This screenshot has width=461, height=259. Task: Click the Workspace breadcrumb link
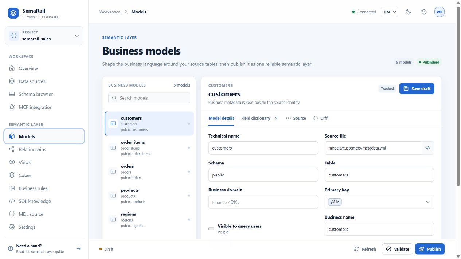click(x=110, y=12)
